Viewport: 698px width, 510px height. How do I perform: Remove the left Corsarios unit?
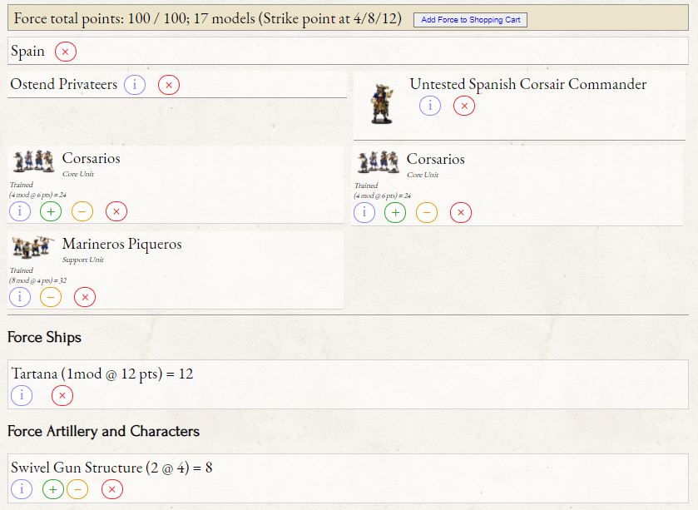(x=116, y=211)
